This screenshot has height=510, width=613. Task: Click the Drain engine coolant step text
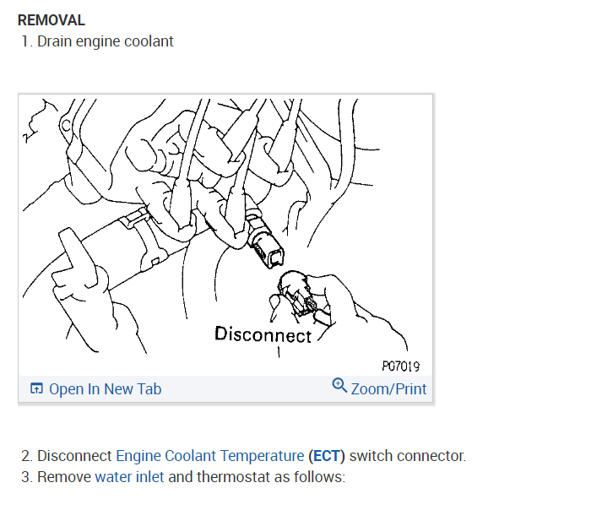[x=106, y=41]
